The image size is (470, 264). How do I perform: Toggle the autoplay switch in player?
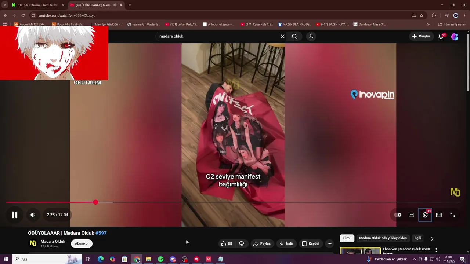[x=398, y=215]
